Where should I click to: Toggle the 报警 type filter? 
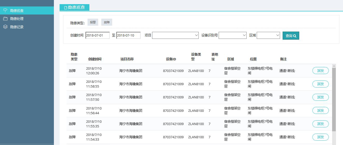pos(93,22)
